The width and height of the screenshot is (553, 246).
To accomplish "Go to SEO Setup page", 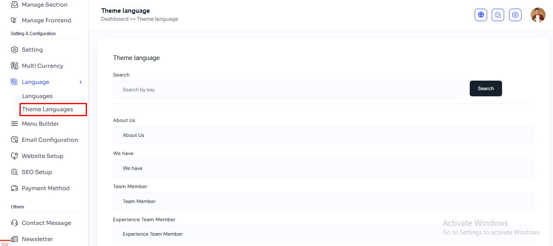I will tap(37, 172).
